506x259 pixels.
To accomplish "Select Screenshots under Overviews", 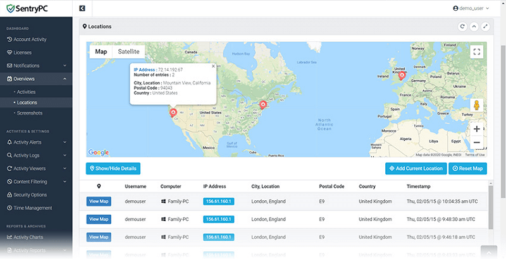I will (29, 113).
